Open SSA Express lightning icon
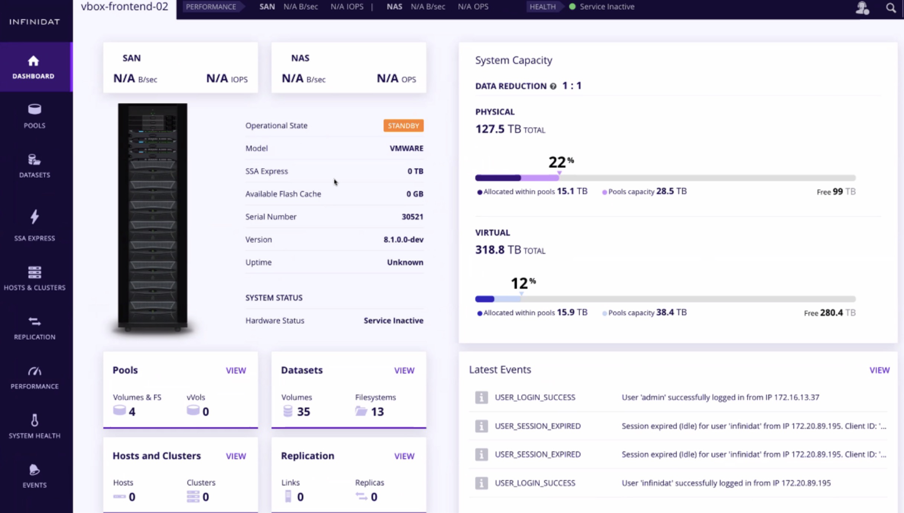 pos(35,217)
